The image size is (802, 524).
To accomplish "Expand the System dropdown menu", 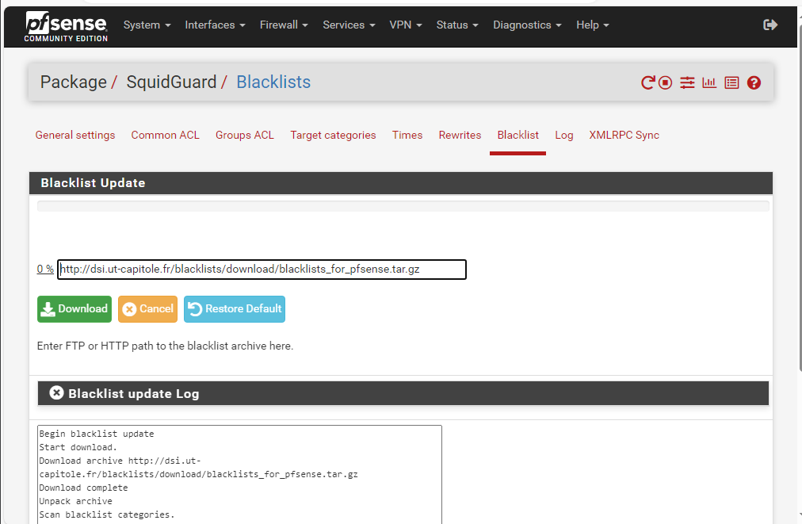I will [x=147, y=25].
